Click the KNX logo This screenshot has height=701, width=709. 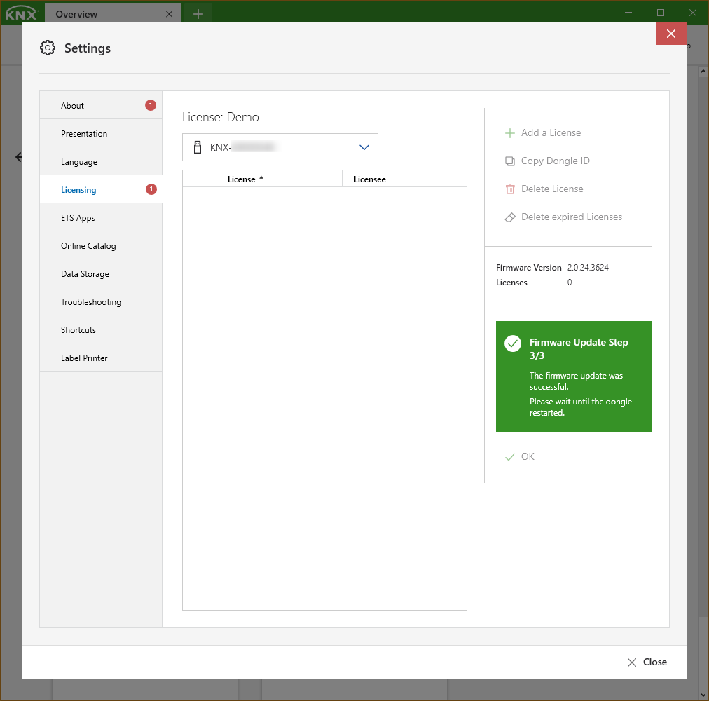tap(21, 13)
